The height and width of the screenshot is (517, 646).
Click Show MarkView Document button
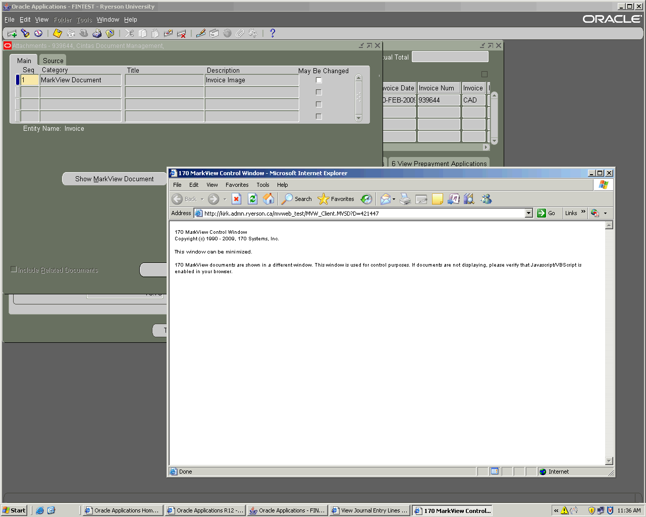115,179
